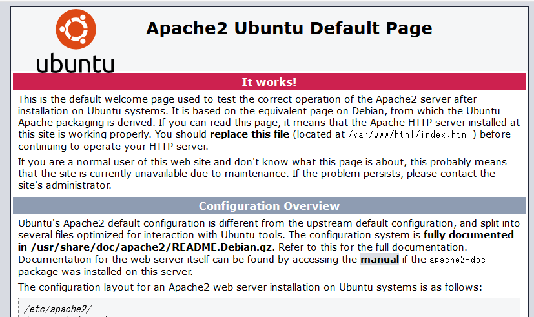
Task: Click the Ubuntu logo image
Action: click(76, 41)
